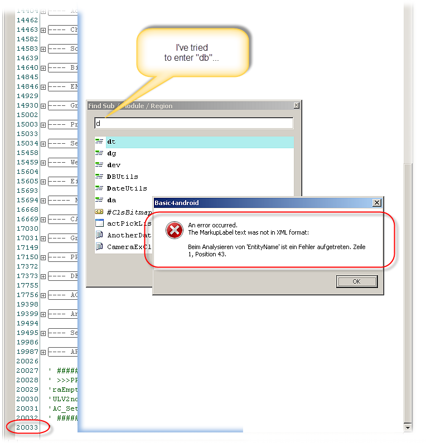Screen dimensions: 426x443
Task: Expand the collapsed region at line 14583
Action: point(43,49)
